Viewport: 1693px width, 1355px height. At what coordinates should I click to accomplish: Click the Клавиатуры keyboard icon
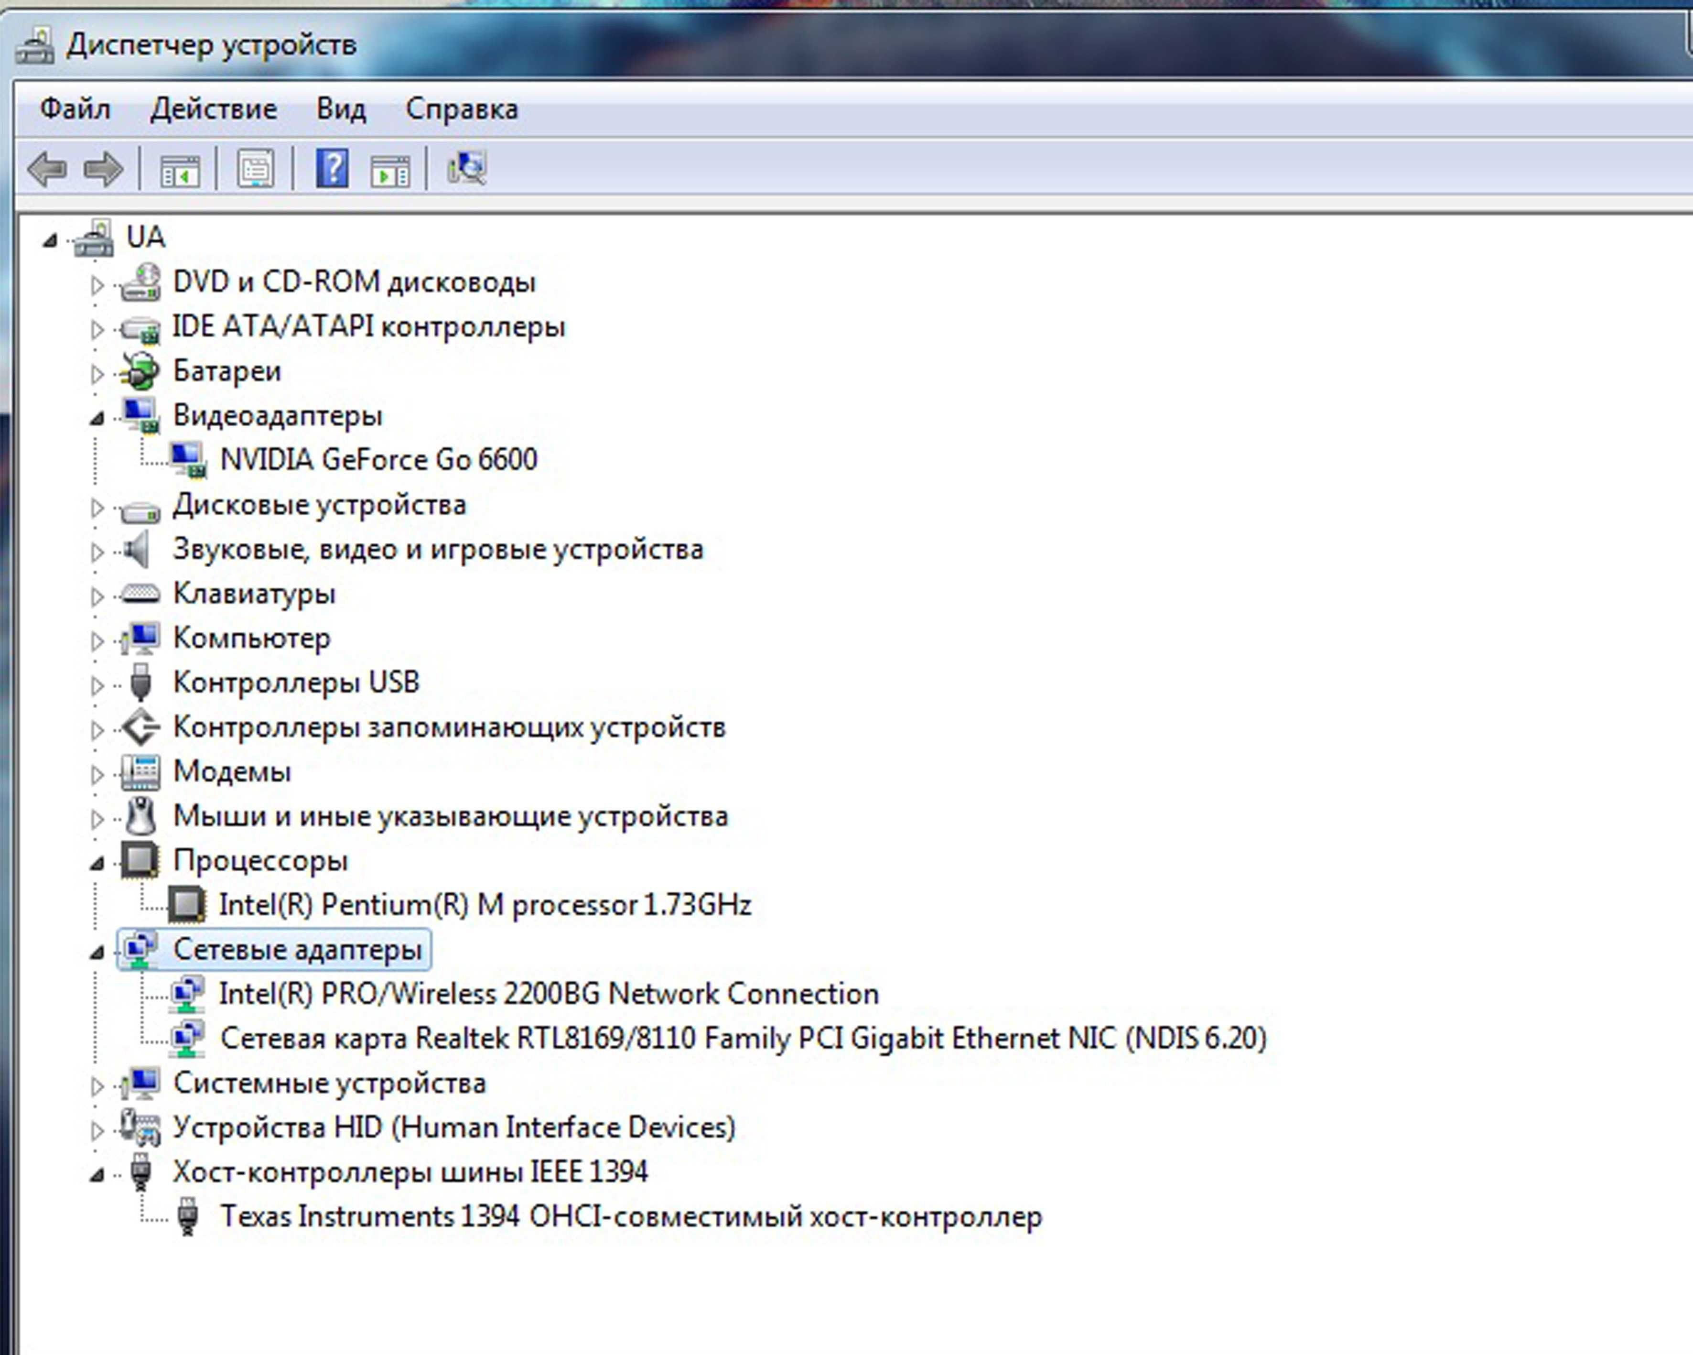coord(140,593)
